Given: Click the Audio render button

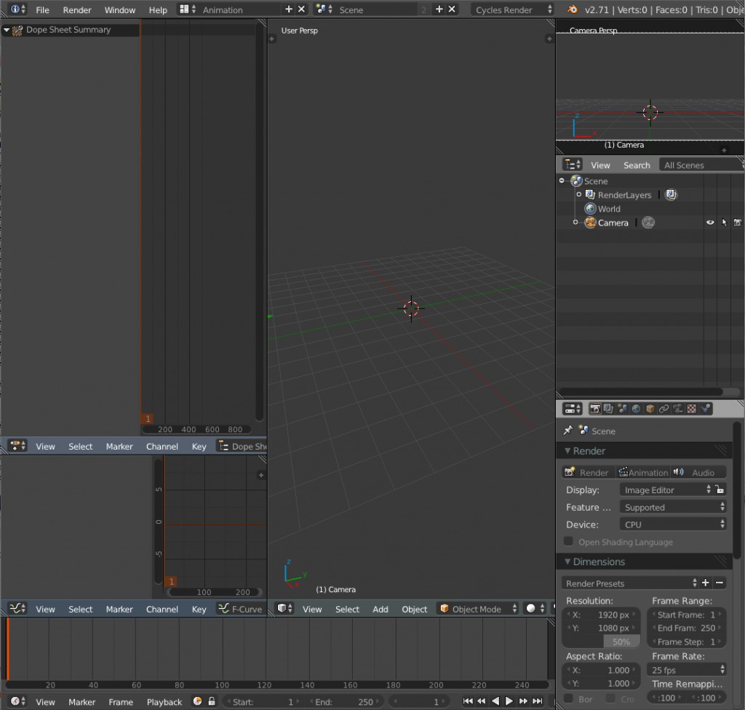Looking at the screenshot, I should point(701,471).
